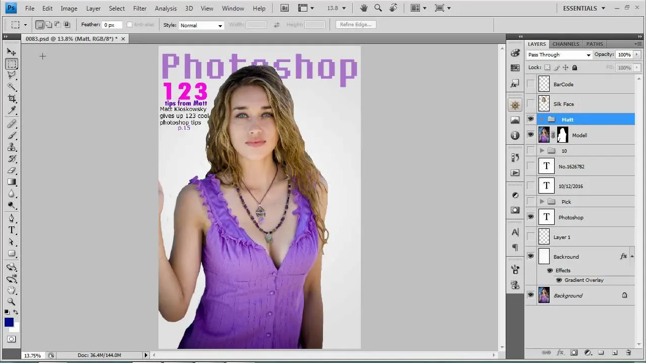The image size is (646, 363).
Task: Show Layer 1 visibility
Action: coord(530,237)
